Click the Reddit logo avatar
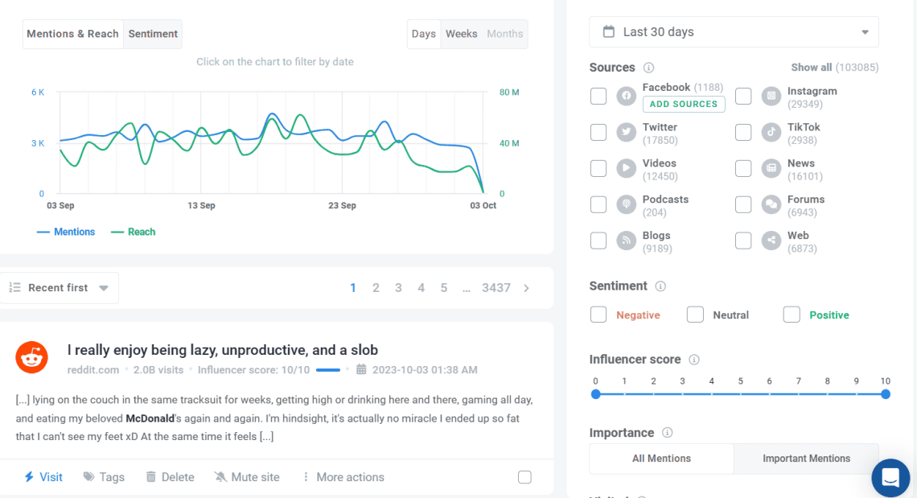The image size is (917, 498). (x=32, y=357)
